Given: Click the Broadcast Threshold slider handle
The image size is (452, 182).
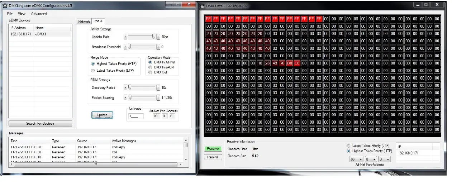Looking at the screenshot, I should click(x=130, y=47).
